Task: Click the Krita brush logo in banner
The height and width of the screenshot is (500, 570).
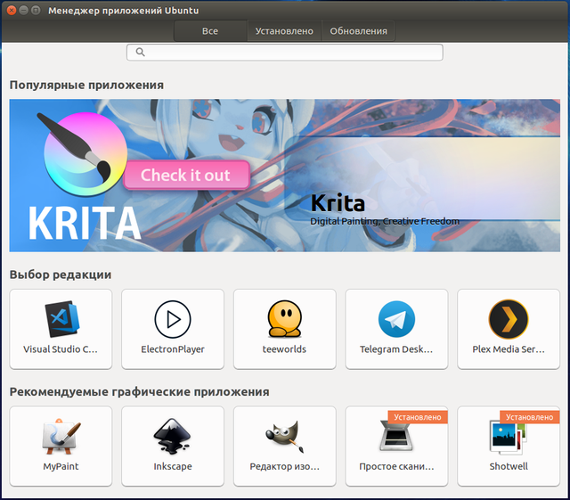Action: 83,153
